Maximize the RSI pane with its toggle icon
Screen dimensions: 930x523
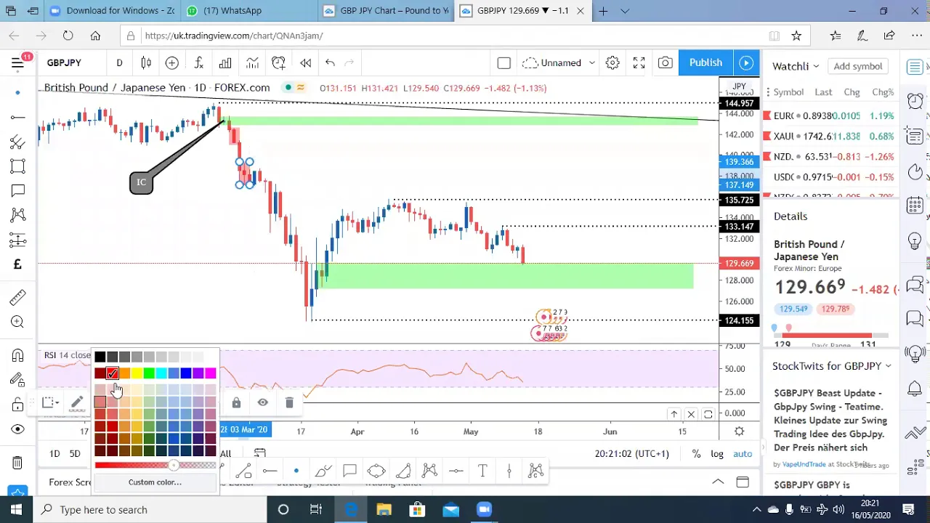pyautogui.click(x=708, y=414)
